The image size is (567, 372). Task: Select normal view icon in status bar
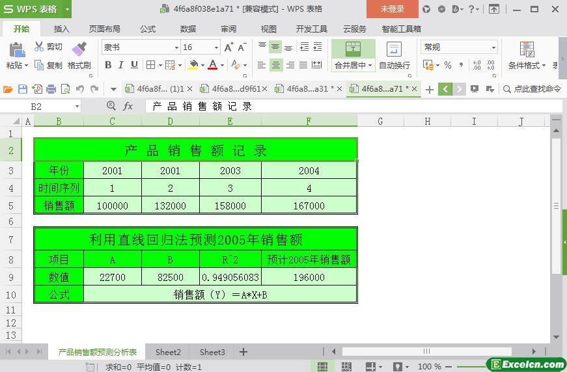[x=322, y=367]
